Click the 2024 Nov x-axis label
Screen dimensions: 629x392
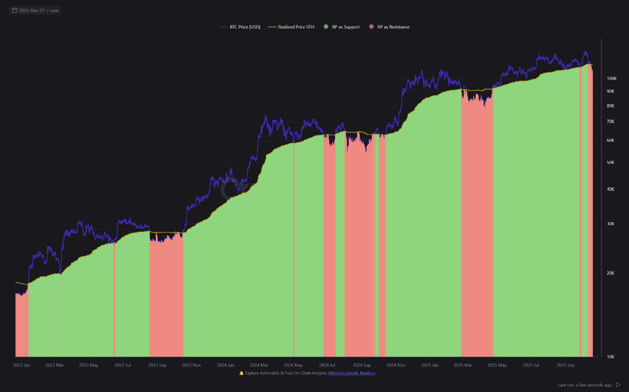[x=396, y=365]
